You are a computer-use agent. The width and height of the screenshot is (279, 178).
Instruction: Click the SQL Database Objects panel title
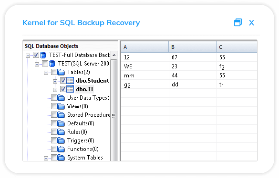tap(52, 46)
